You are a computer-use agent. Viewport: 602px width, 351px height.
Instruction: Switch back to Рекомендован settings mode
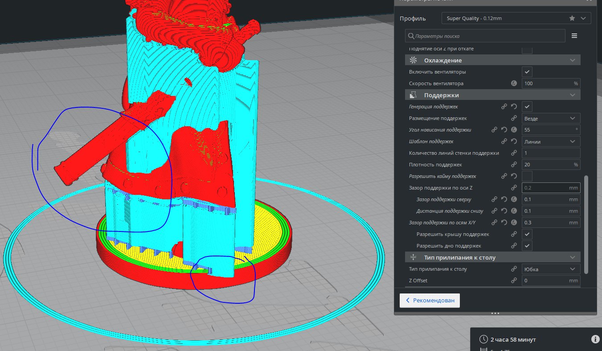[430, 300]
